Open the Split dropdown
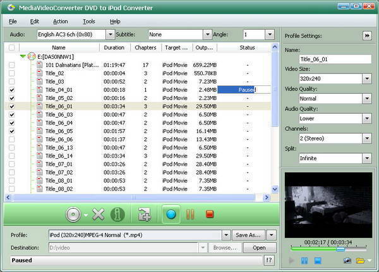Screen dimensions: 379x272 point(367,158)
